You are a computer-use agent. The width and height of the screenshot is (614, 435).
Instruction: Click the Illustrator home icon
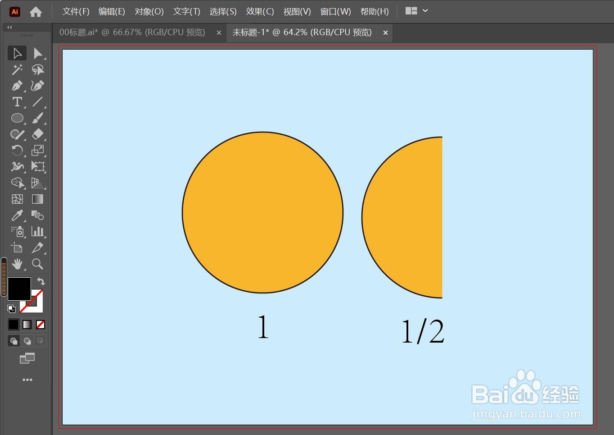click(x=36, y=12)
